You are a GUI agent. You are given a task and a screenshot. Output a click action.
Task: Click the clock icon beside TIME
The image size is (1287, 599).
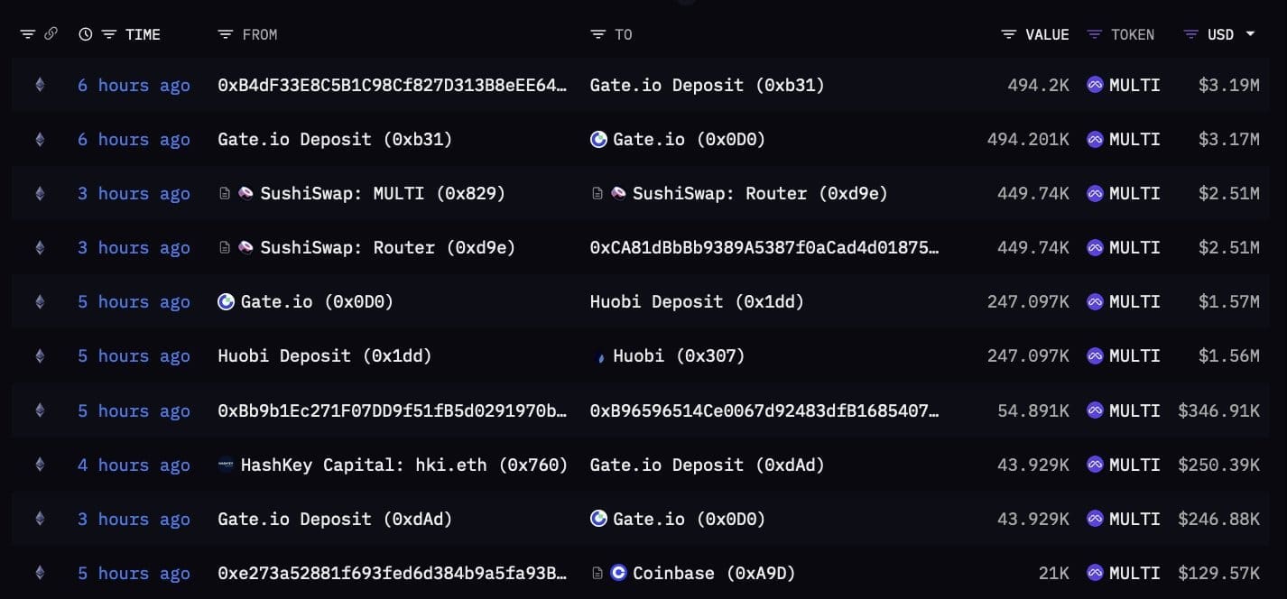click(x=86, y=34)
